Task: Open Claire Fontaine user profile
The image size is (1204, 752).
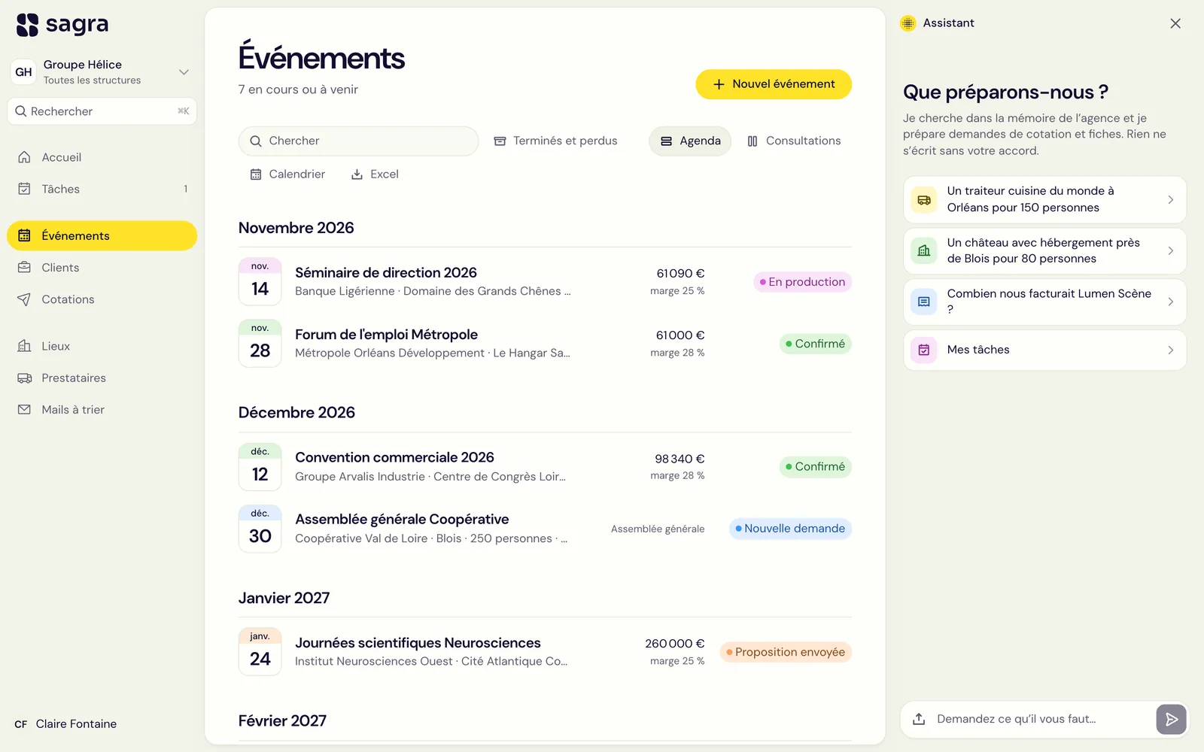Action: [66, 724]
